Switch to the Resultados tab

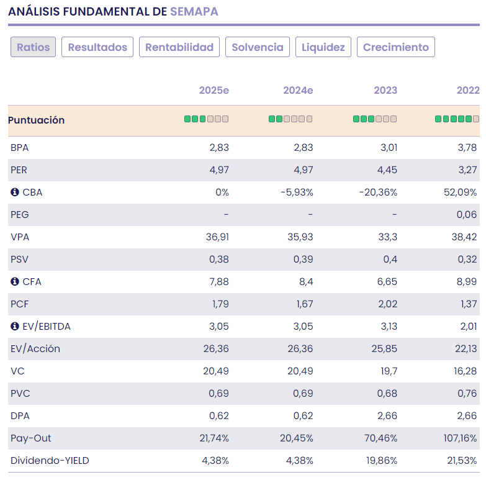tap(97, 47)
